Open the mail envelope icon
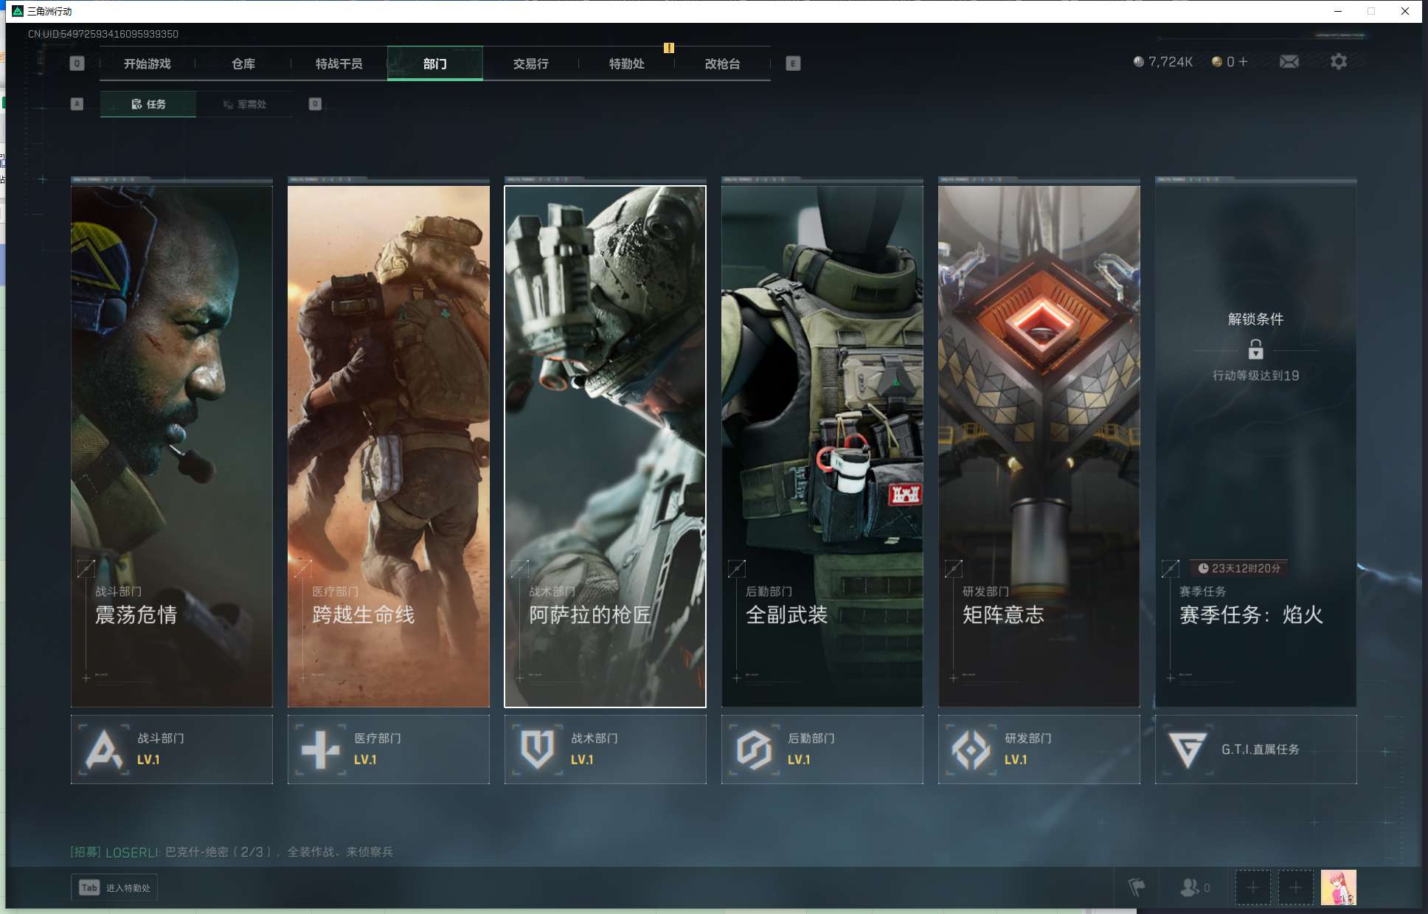This screenshot has height=914, width=1428. point(1289,62)
